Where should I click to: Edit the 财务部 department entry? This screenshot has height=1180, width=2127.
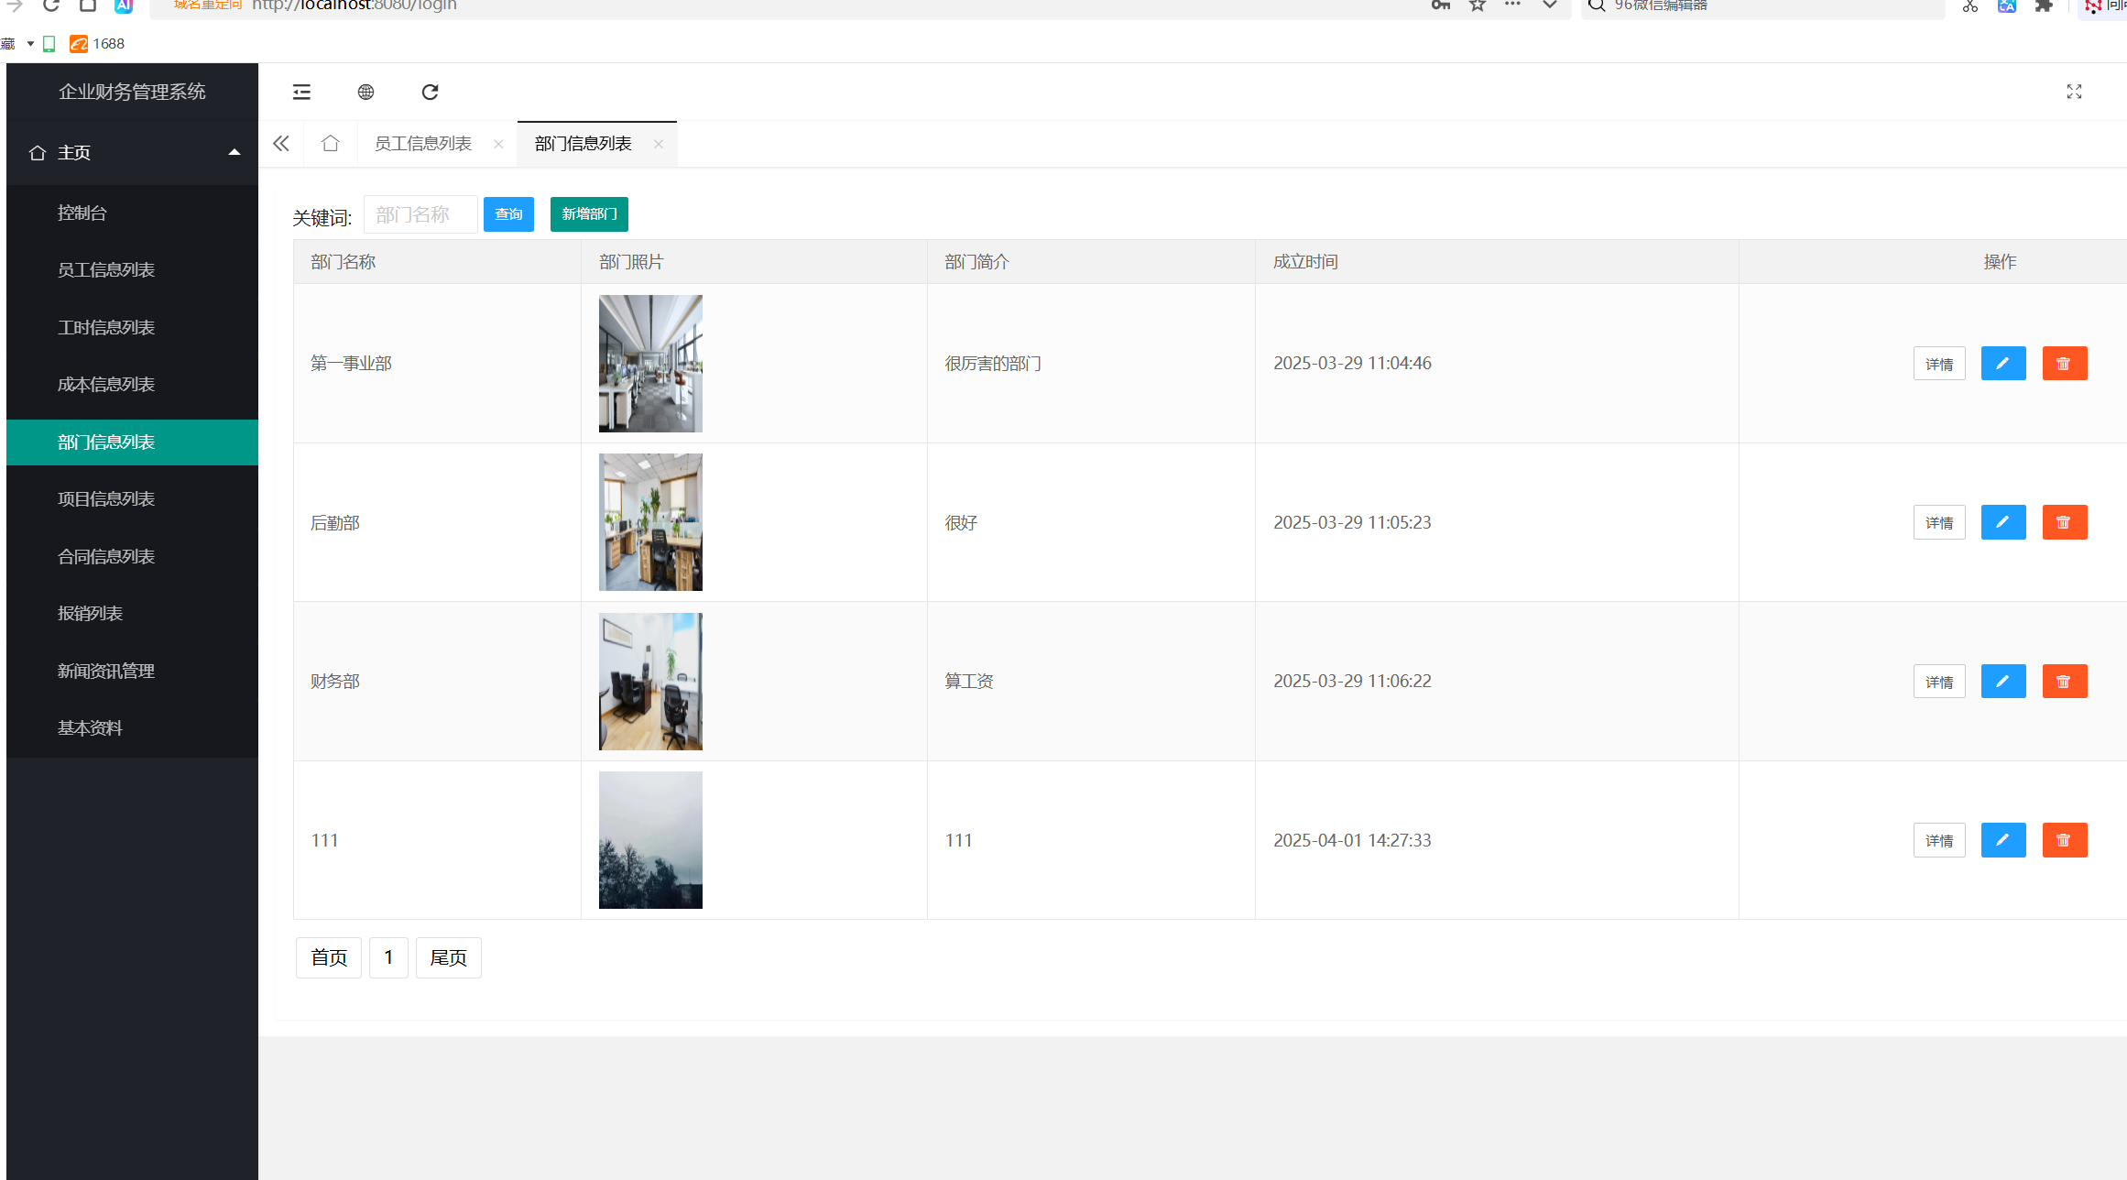(2002, 682)
